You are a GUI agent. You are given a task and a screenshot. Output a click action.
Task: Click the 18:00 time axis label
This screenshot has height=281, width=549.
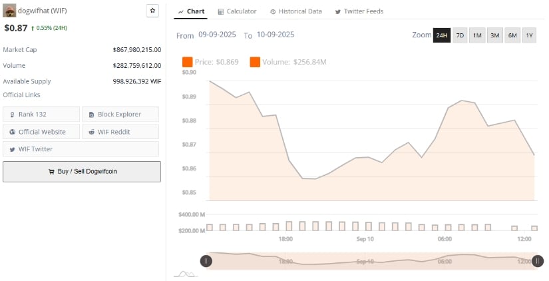(x=285, y=239)
